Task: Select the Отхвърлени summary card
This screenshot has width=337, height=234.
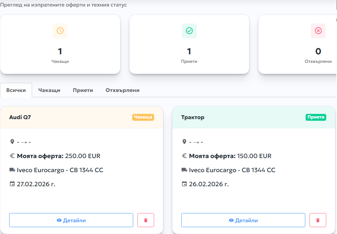Action: click(x=297, y=44)
